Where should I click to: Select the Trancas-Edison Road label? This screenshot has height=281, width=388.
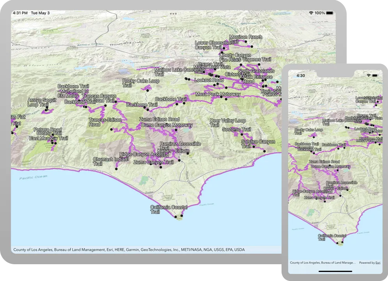[x=105, y=122]
